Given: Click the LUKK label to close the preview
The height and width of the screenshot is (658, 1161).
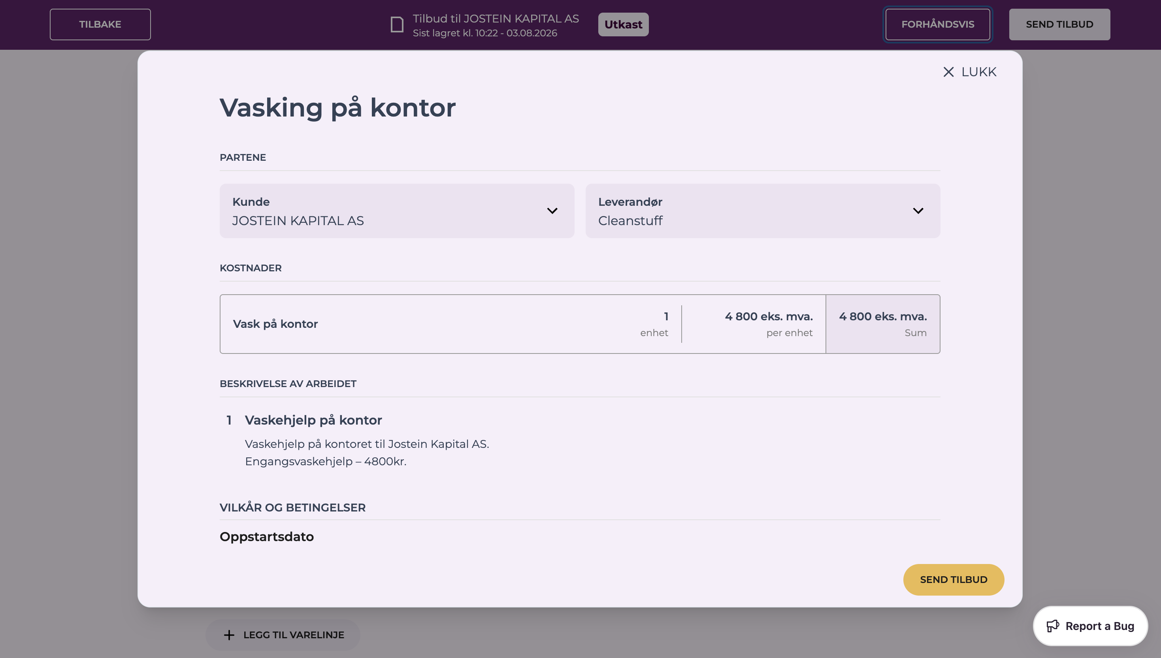Looking at the screenshot, I should coord(979,72).
